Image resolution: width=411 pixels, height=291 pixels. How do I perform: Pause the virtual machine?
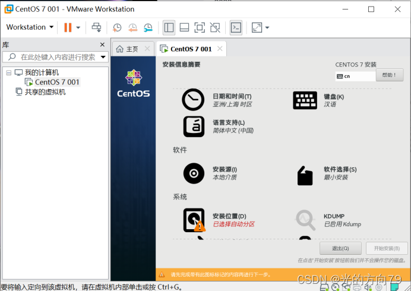click(x=68, y=27)
